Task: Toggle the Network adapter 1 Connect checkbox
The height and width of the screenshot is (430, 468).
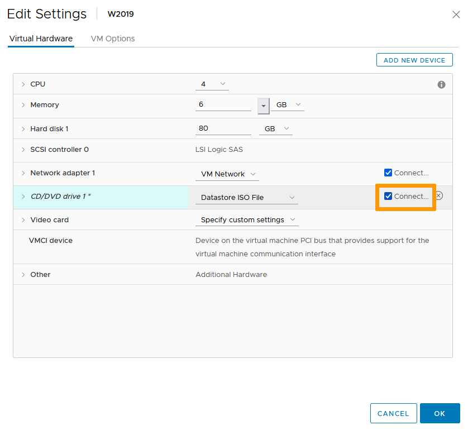Action: (388, 173)
